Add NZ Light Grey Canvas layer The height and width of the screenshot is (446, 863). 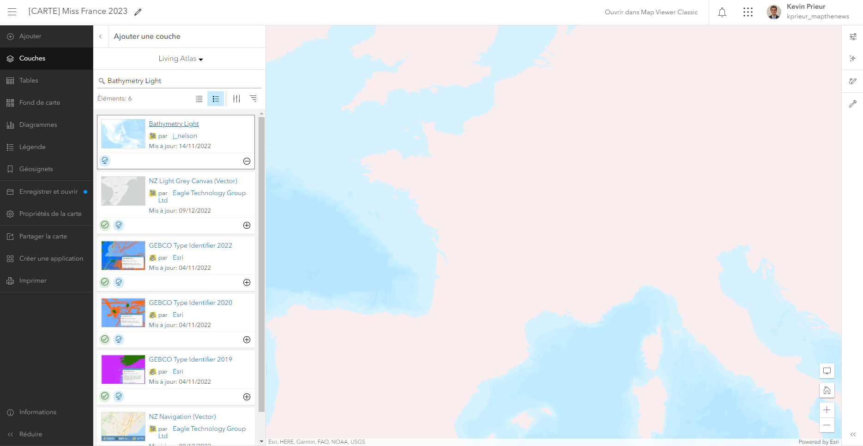click(x=247, y=225)
